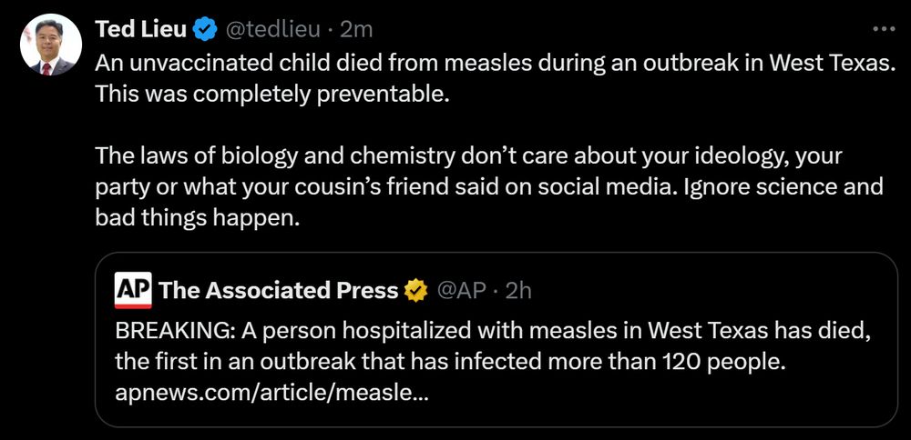Image resolution: width=911 pixels, height=440 pixels.
Task: Click the 'This was completely preventable.' sentence
Action: [x=272, y=95]
